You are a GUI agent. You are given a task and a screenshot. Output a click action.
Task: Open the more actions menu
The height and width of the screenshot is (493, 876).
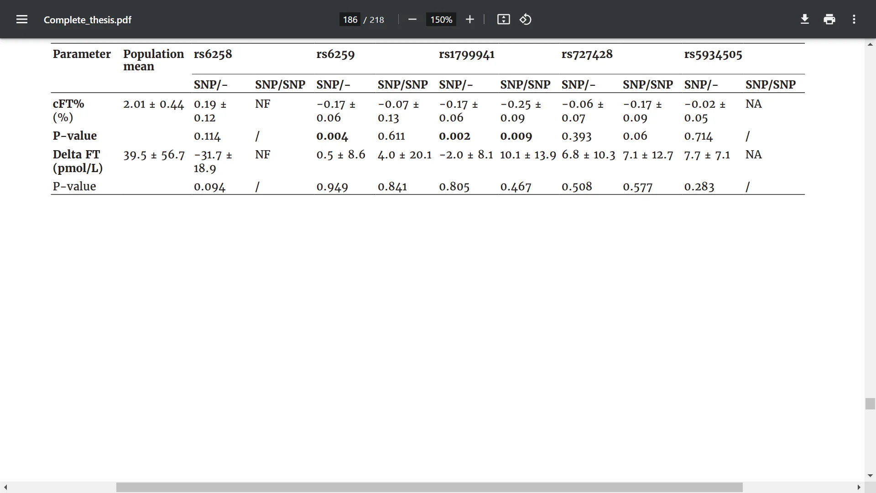click(854, 19)
